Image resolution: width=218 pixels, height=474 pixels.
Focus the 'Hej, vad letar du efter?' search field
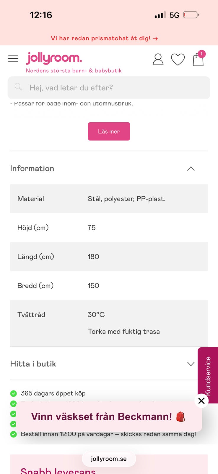click(109, 87)
